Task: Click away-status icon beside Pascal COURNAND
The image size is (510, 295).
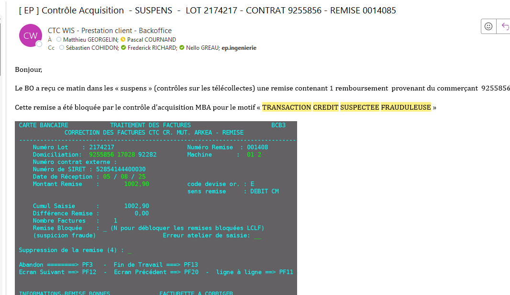Action: pos(123,40)
